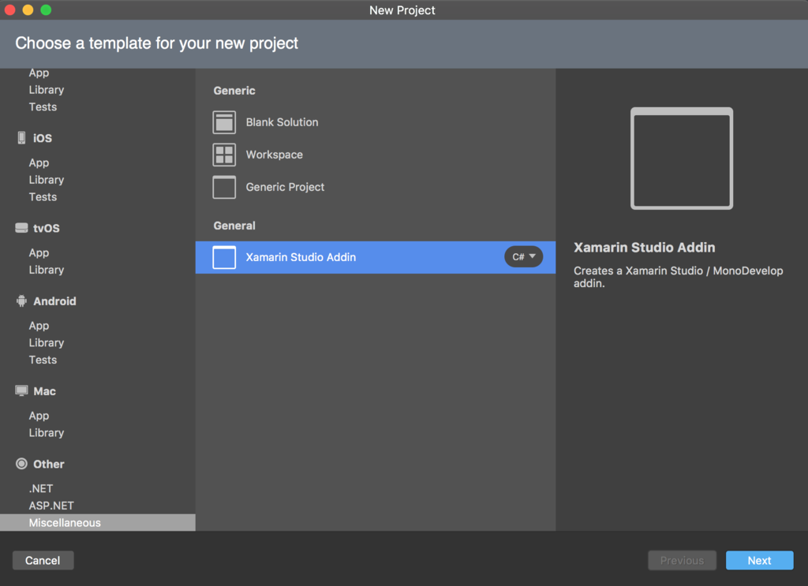Image resolution: width=808 pixels, height=586 pixels.
Task: Open the C# language dropdown
Action: 524,257
